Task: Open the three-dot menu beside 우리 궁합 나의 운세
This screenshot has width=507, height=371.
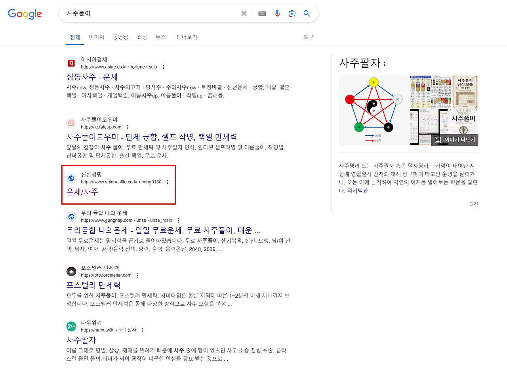Action: click(x=178, y=220)
